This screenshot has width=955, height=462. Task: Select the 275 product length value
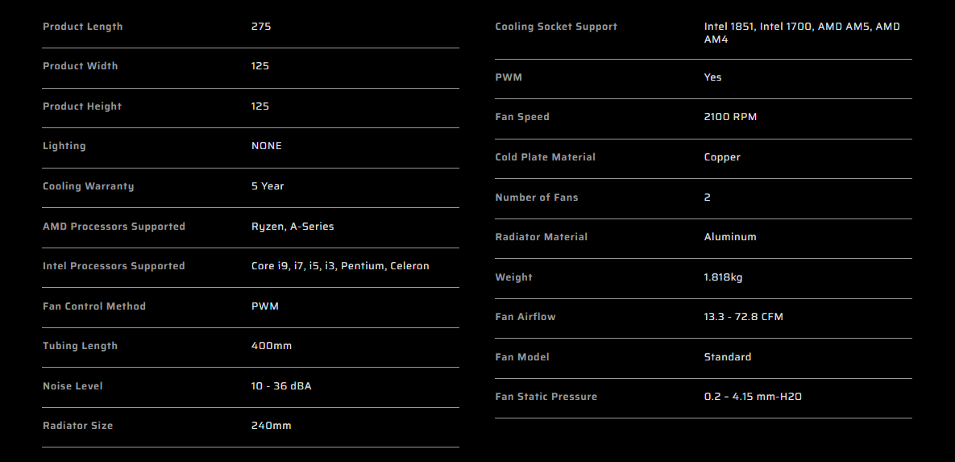[260, 27]
